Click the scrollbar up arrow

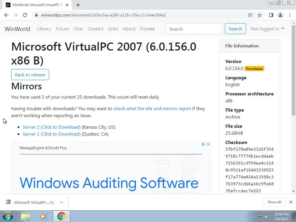pos(293,23)
